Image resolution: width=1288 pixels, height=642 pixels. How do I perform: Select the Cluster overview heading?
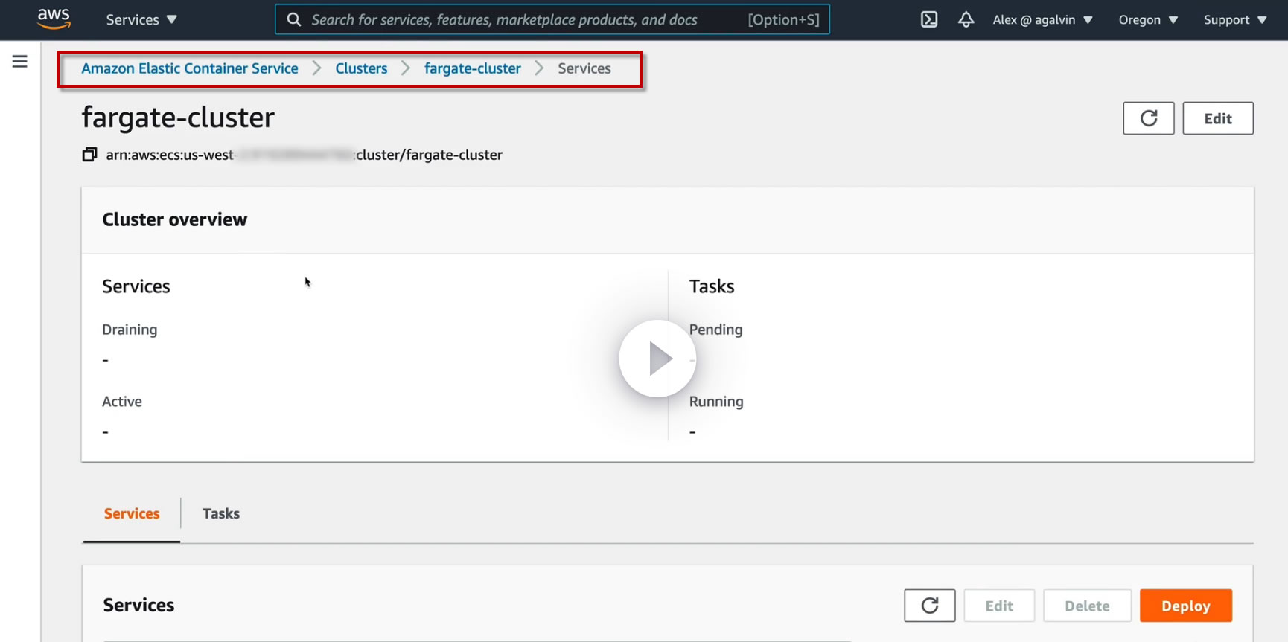click(x=175, y=219)
